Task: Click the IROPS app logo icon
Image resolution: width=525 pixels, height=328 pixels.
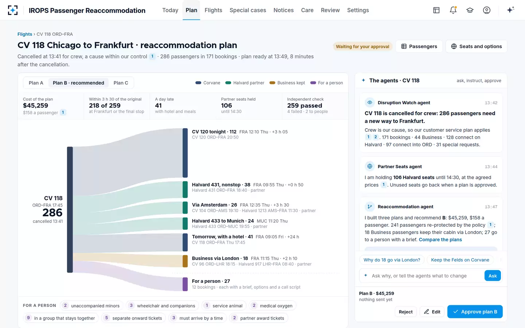Action: point(13,10)
